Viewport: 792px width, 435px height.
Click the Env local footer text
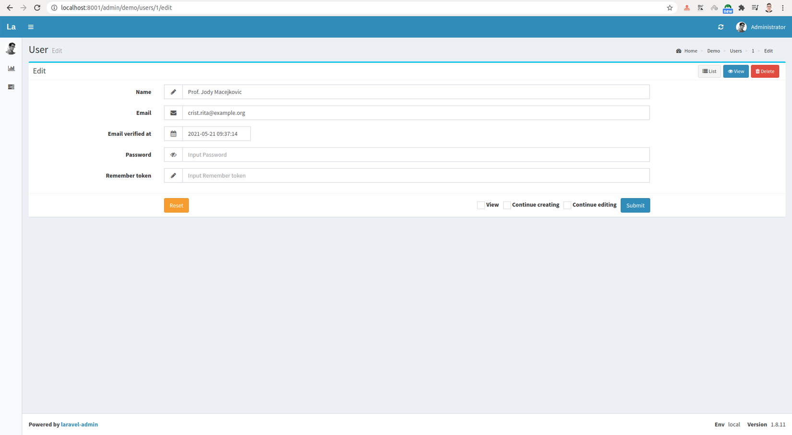(x=727, y=424)
